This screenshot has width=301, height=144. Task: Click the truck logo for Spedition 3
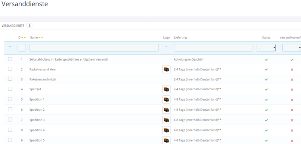(x=166, y=120)
